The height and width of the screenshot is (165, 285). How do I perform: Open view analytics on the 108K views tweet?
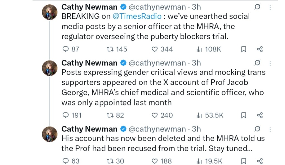click(198, 49)
